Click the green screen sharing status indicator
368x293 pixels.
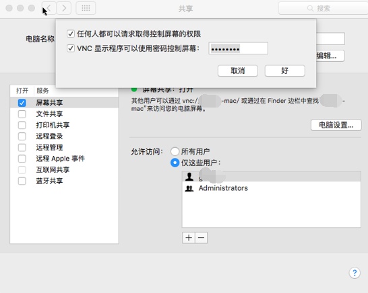pos(134,89)
